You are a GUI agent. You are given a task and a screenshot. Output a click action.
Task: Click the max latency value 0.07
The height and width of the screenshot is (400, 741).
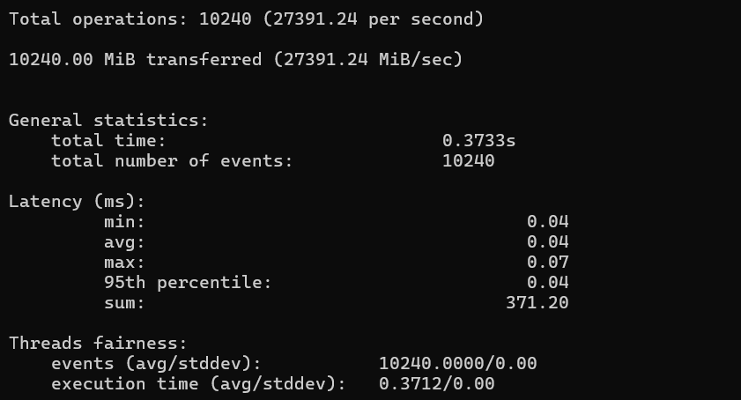547,262
